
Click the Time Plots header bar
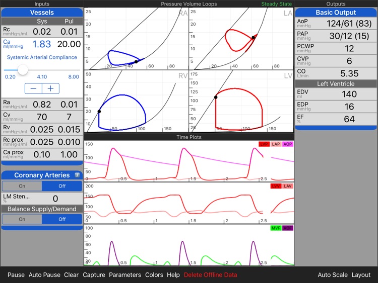pos(189,137)
